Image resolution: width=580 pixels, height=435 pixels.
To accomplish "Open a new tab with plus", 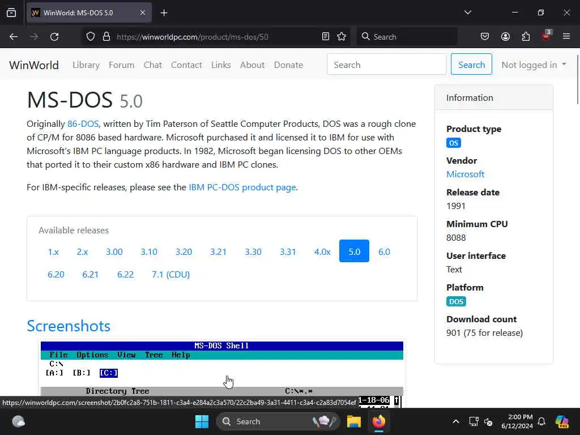I will tap(164, 13).
